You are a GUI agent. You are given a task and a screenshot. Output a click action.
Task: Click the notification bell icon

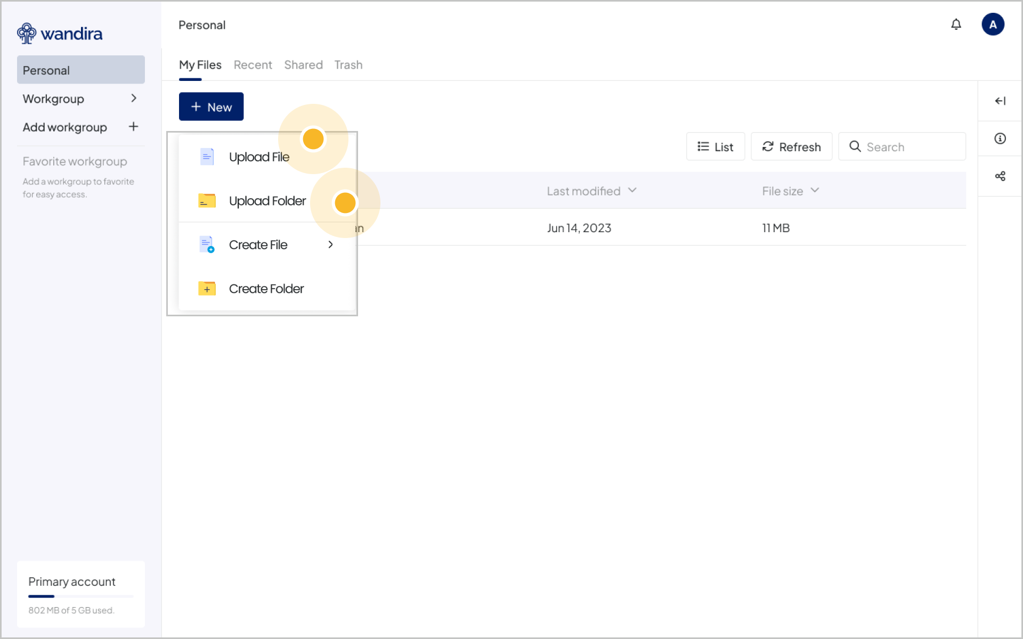(956, 24)
